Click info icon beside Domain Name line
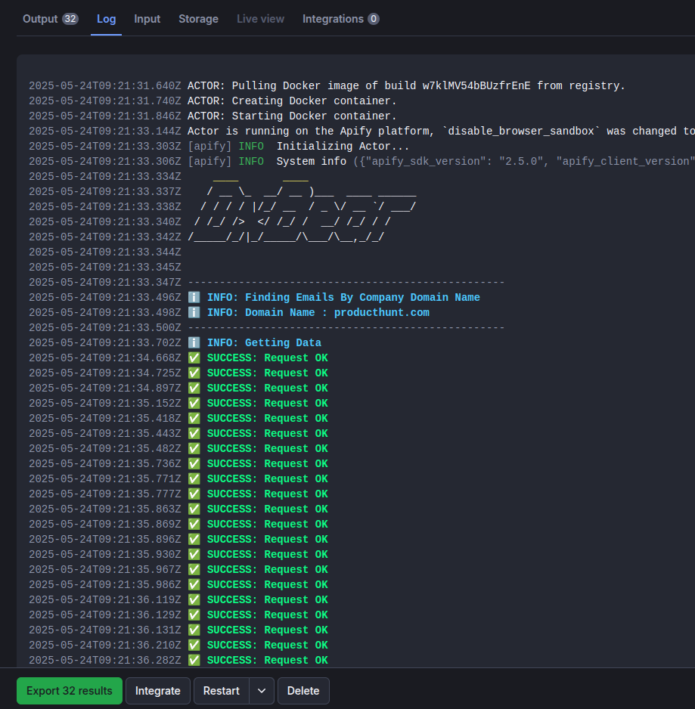This screenshot has height=709, width=695. tap(194, 312)
